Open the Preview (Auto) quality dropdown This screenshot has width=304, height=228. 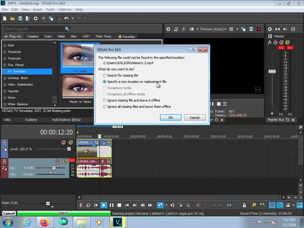[x=213, y=29]
